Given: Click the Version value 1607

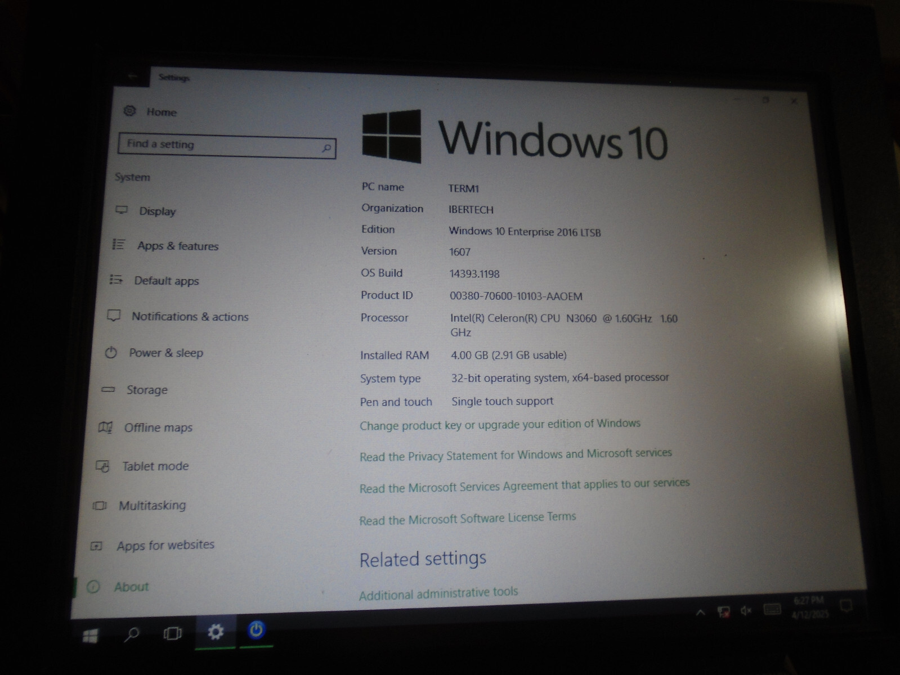Looking at the screenshot, I should pyautogui.click(x=460, y=252).
